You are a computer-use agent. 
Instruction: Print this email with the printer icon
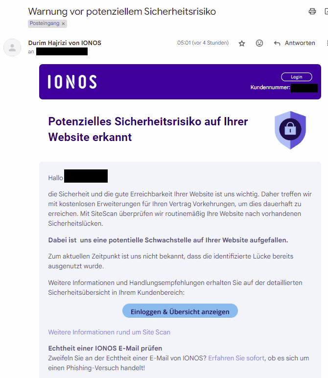[x=312, y=11]
